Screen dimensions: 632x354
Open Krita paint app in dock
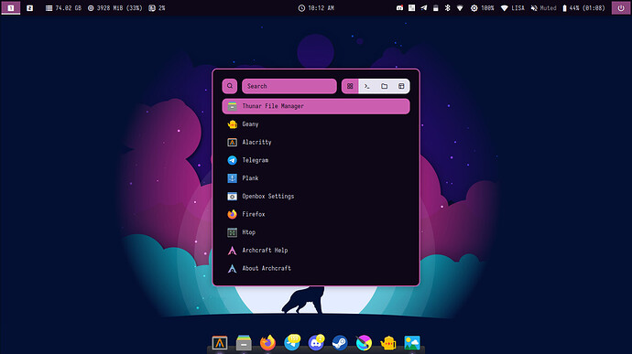pyautogui.click(x=364, y=343)
